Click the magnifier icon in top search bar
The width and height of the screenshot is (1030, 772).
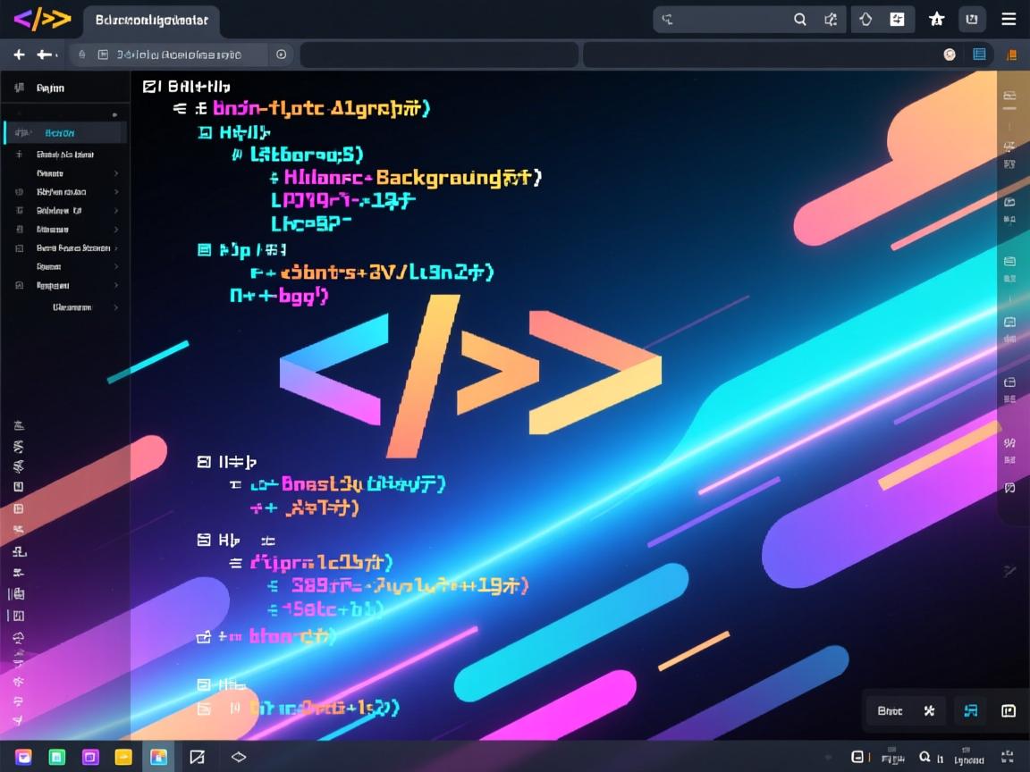click(800, 19)
